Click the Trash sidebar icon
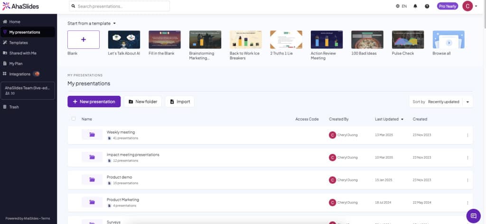 coord(5,107)
